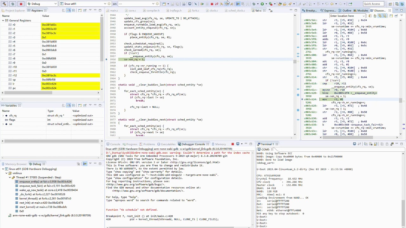
Task: Select the value 0xc0903dc8 of r5
Action: [49, 46]
